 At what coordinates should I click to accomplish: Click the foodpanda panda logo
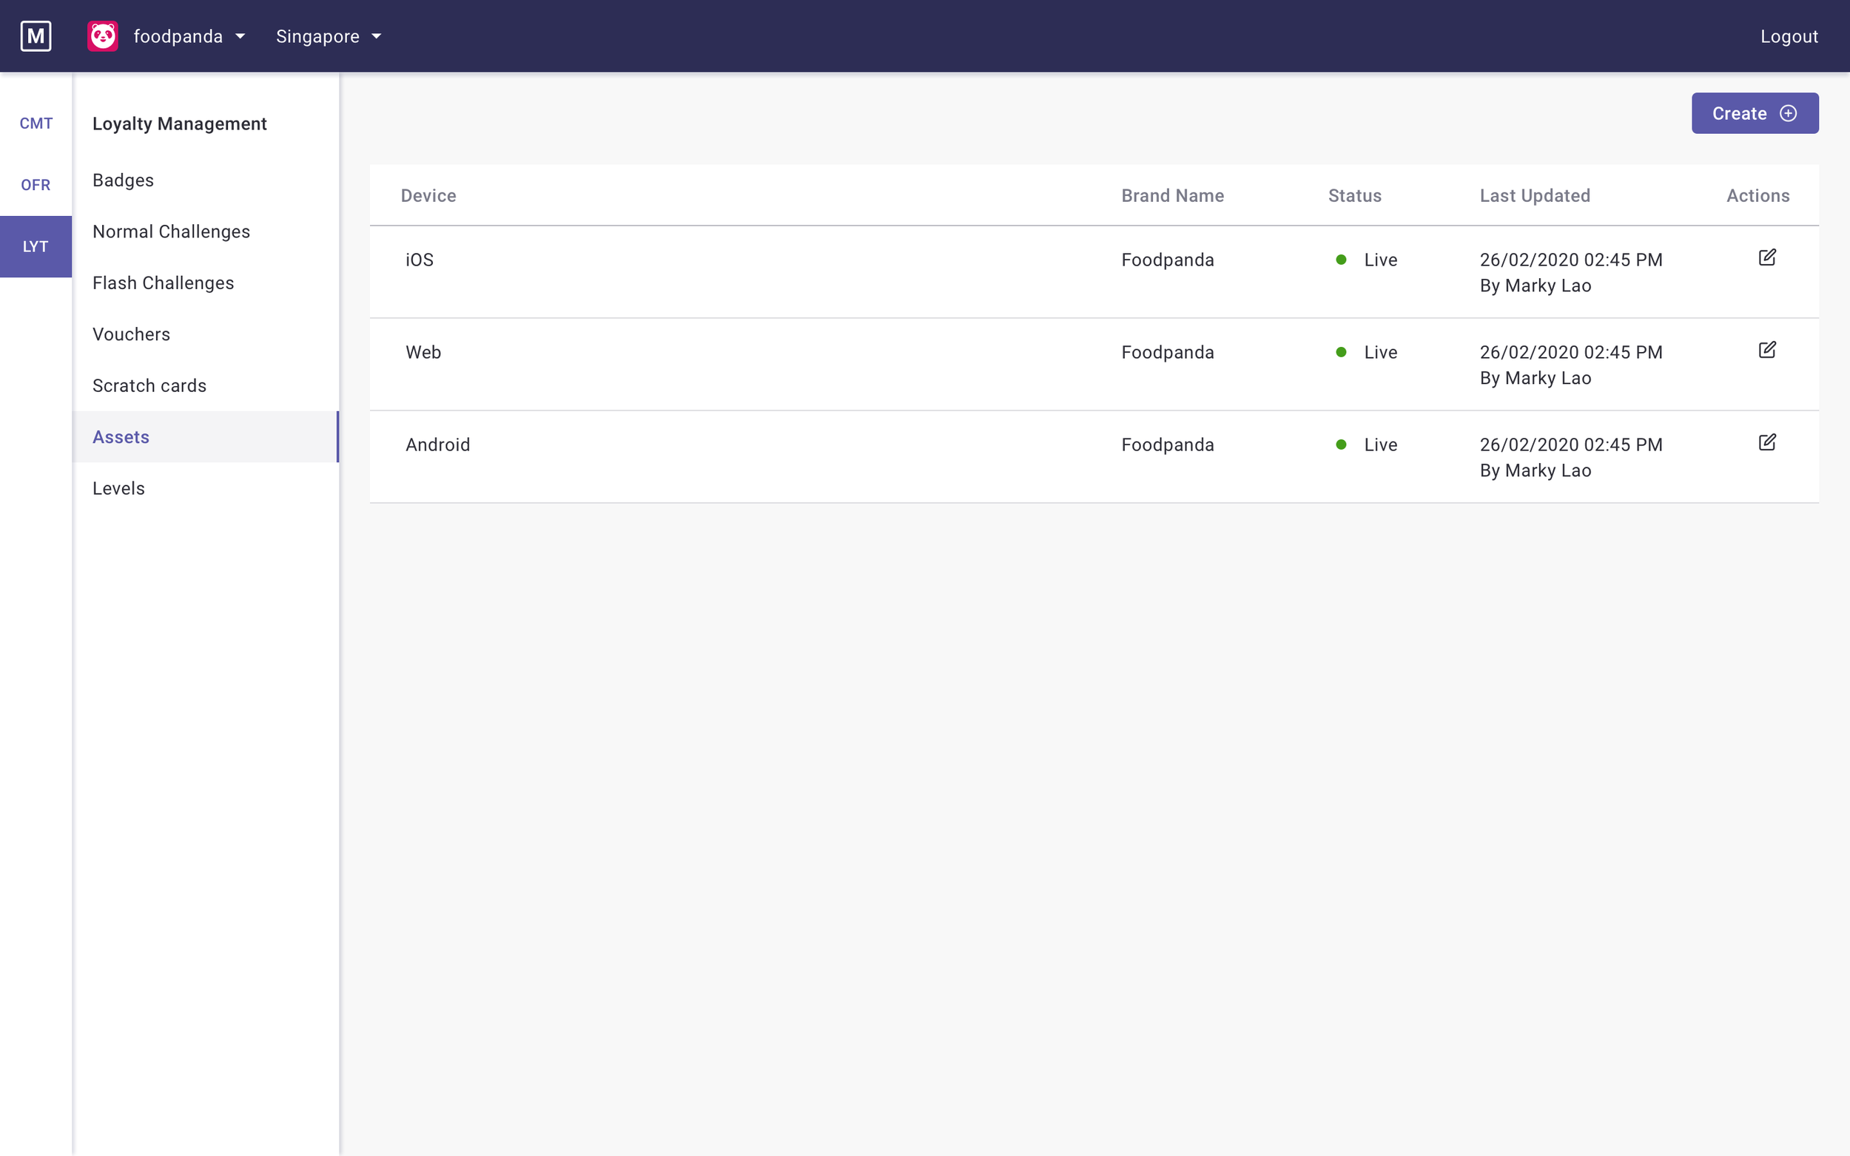click(102, 36)
